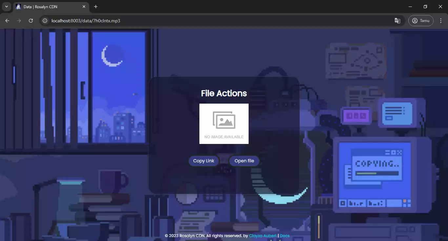Click the browser forward arrow
The image size is (448, 241).
(x=19, y=21)
